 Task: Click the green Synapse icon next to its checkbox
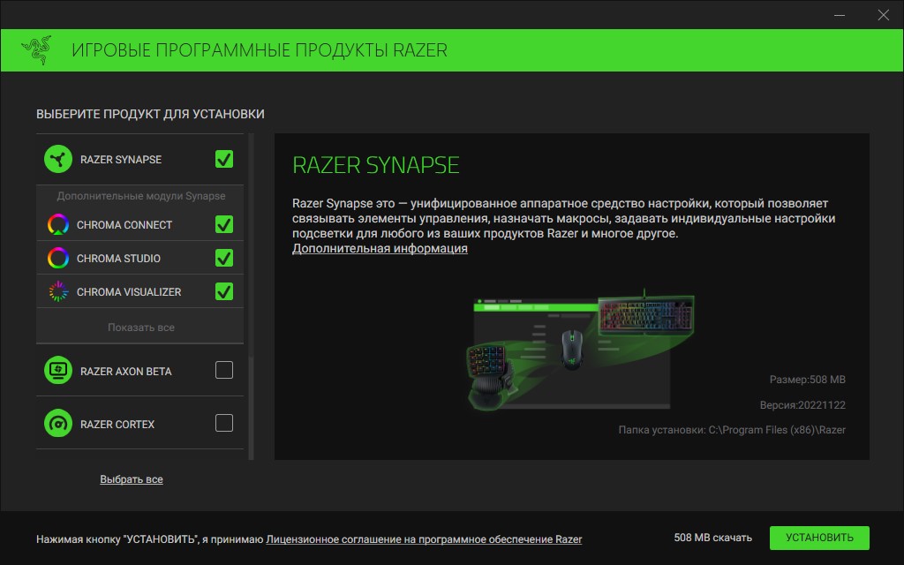[x=57, y=159]
